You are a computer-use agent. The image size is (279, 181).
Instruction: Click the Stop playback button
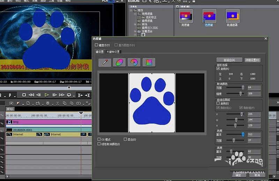(24, 95)
